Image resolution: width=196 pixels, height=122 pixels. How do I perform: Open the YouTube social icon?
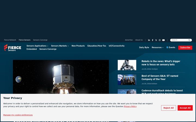(x=163, y=40)
